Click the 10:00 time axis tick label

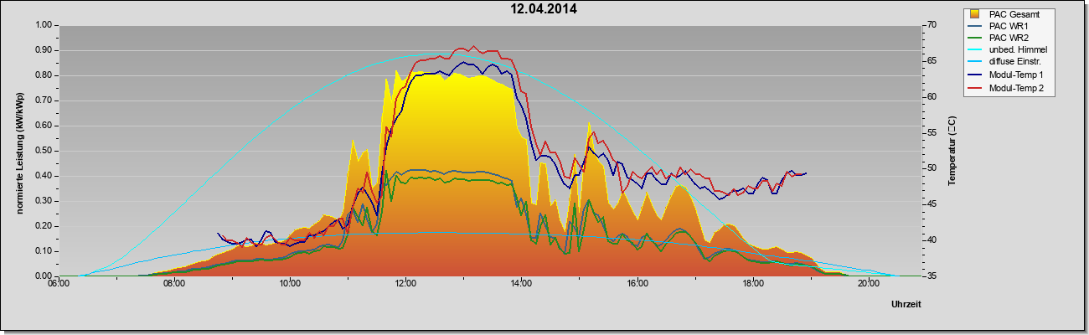pyautogui.click(x=289, y=283)
